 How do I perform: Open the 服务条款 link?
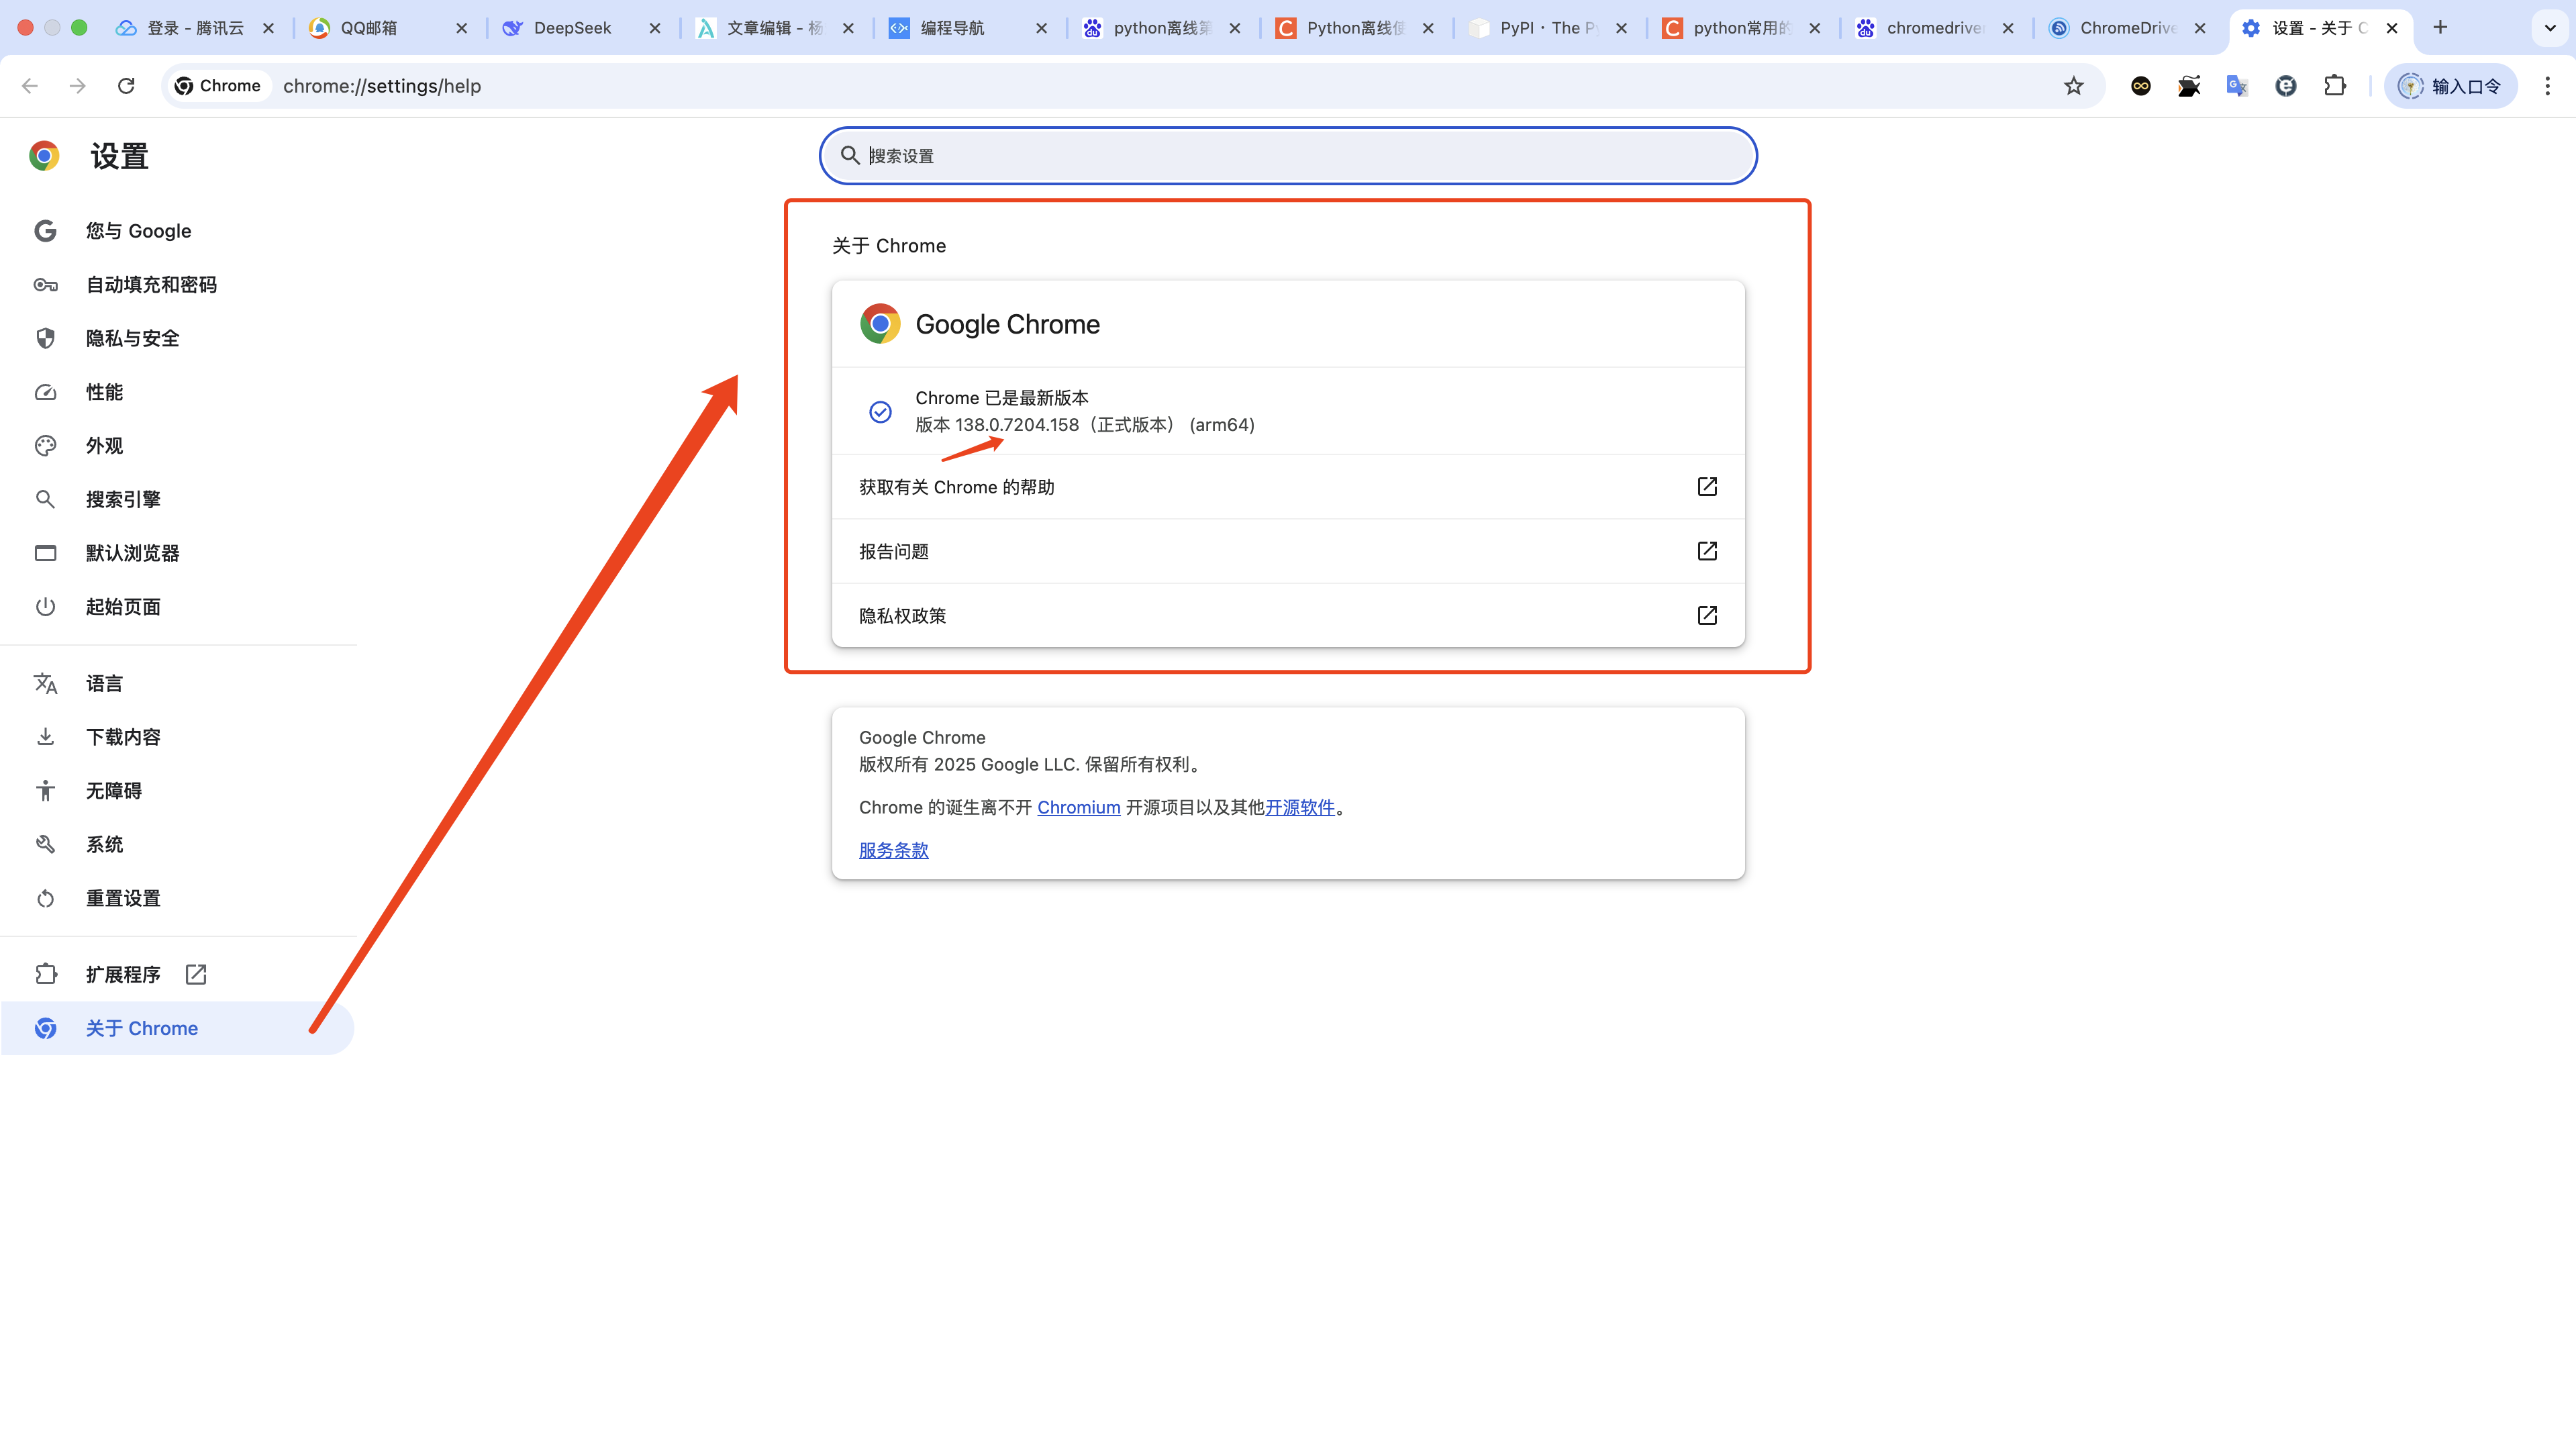[x=893, y=850]
